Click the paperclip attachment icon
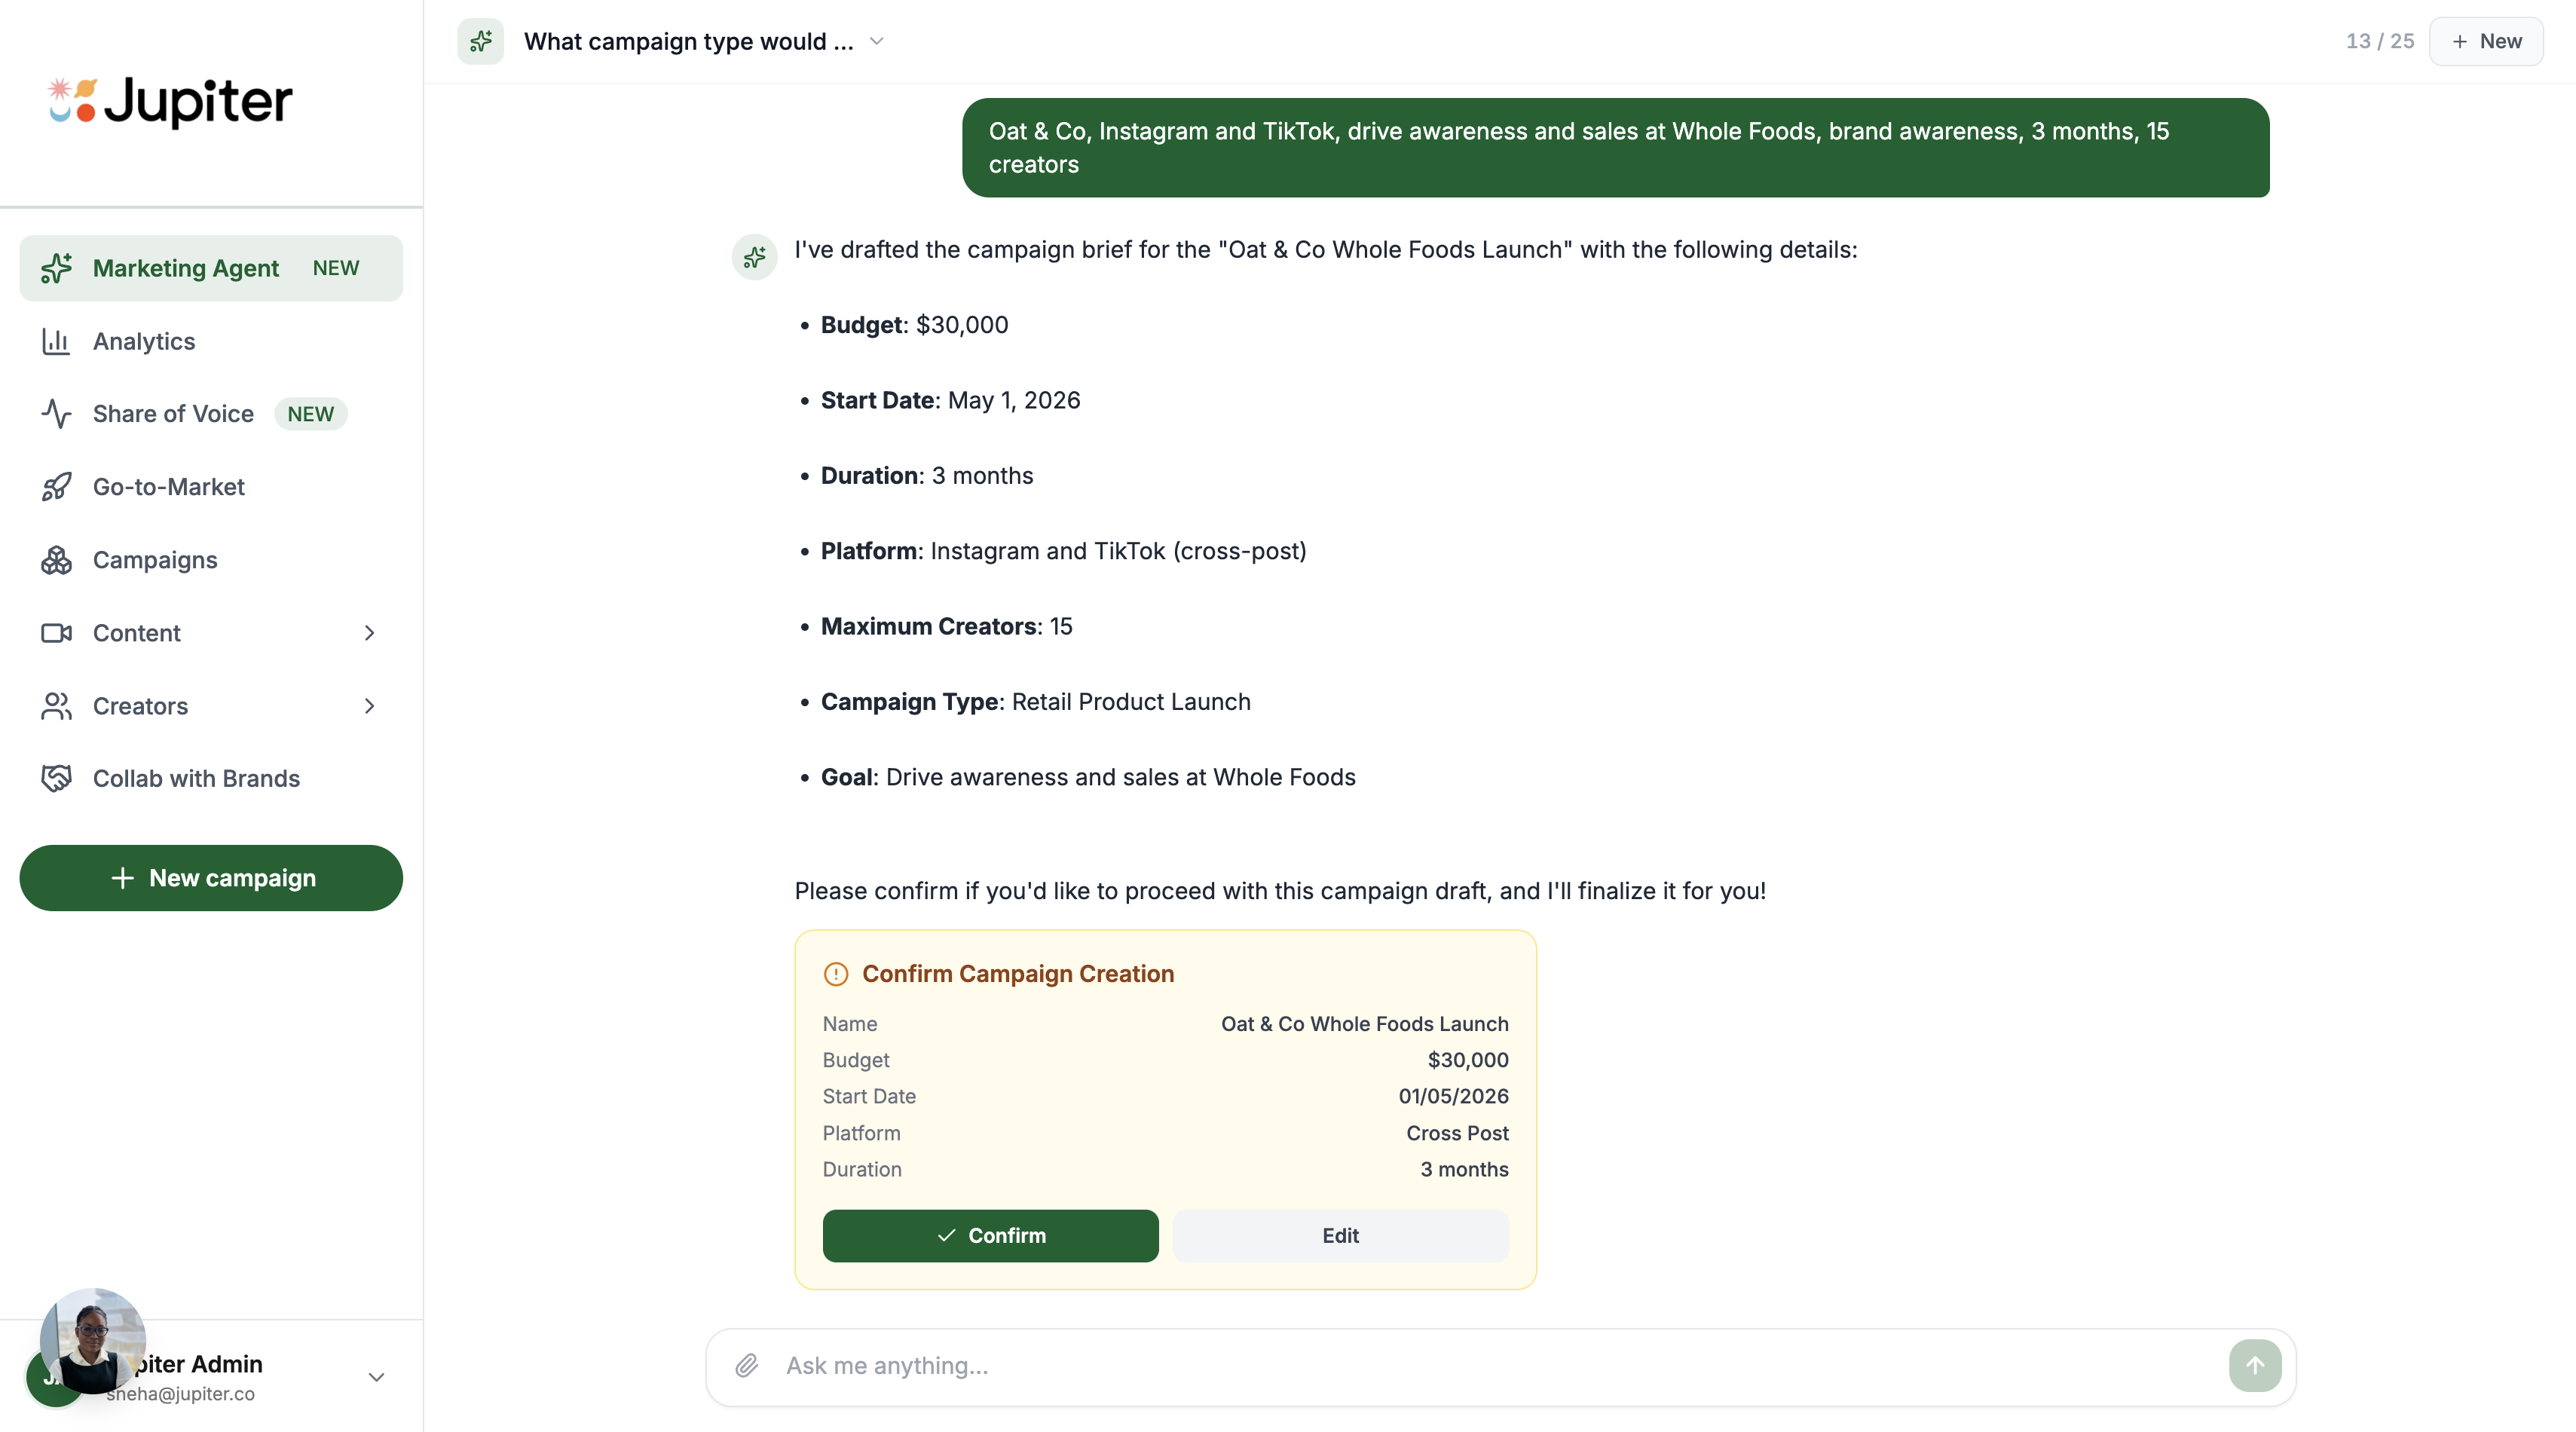This screenshot has height=1432, width=2576. pyautogui.click(x=747, y=1365)
